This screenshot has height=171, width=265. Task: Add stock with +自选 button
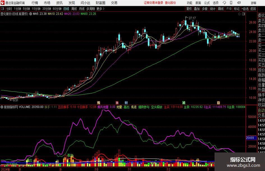(245, 9)
